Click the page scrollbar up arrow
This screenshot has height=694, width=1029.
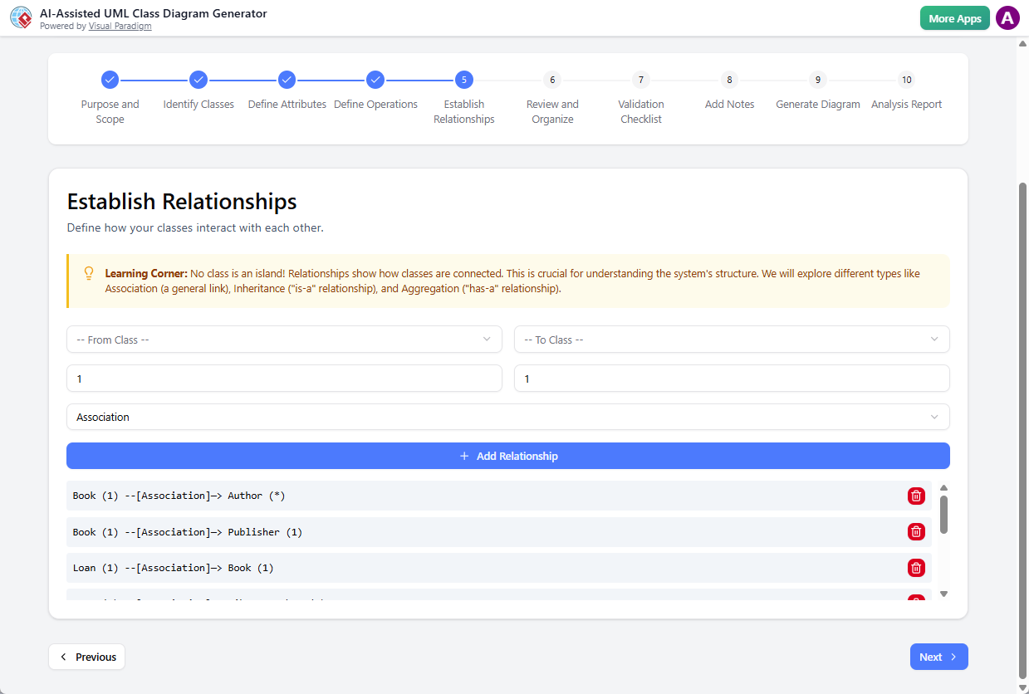pyautogui.click(x=1023, y=43)
